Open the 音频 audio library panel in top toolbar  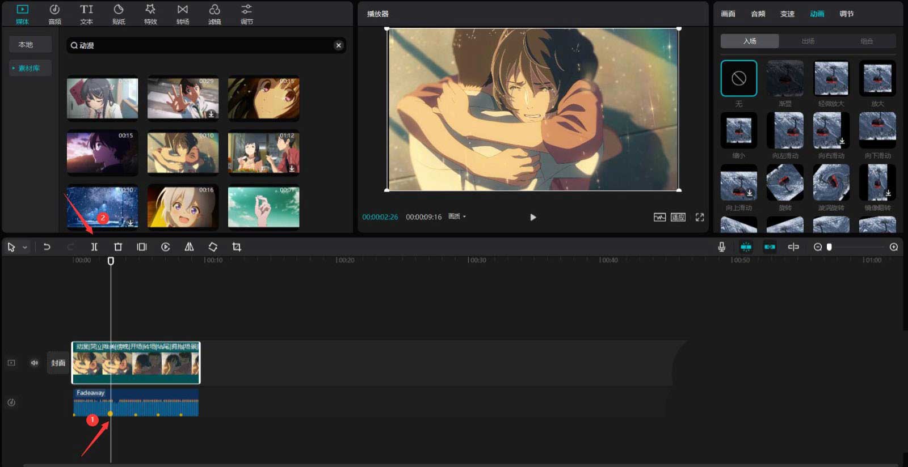tap(54, 14)
